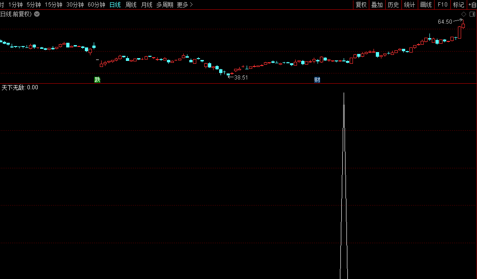
Task: Expand the 更多 periods menu
Action: (x=185, y=5)
